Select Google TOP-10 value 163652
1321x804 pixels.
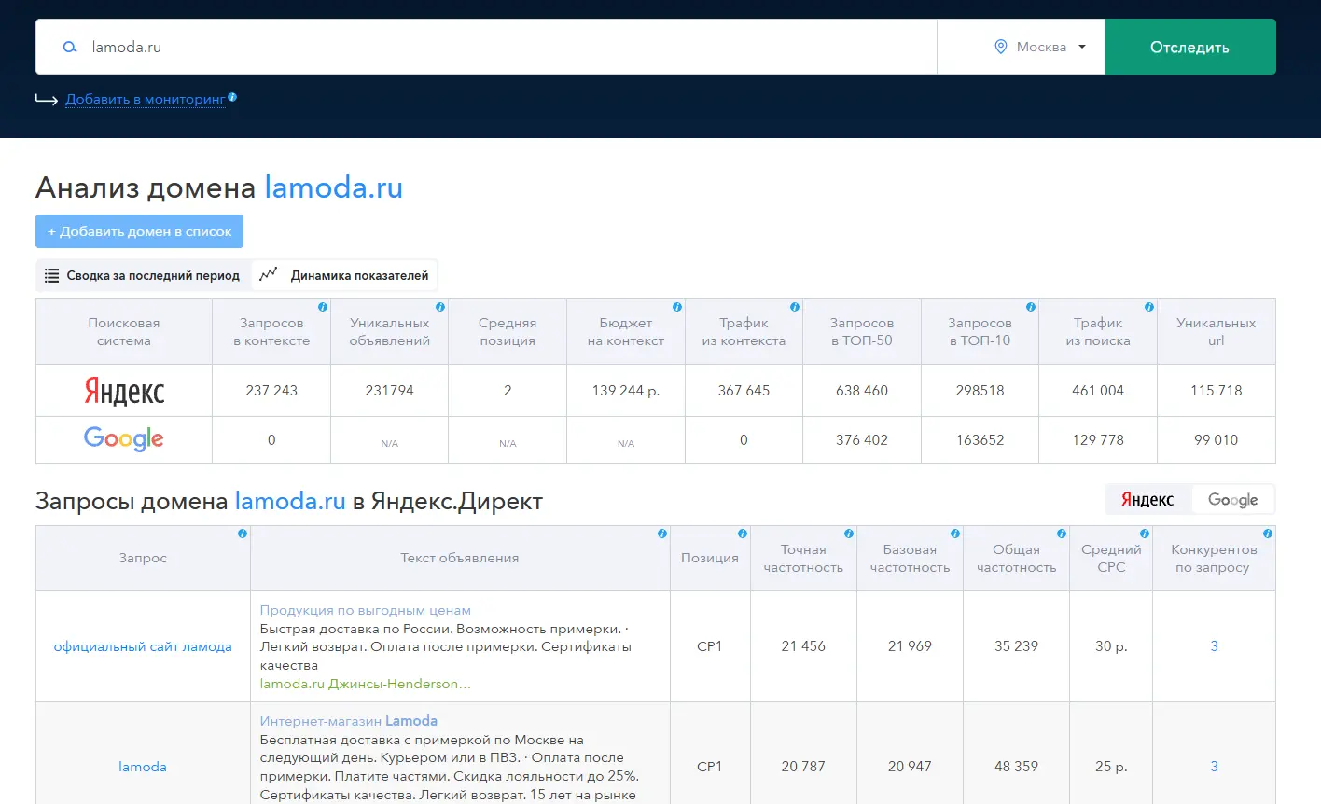click(x=980, y=439)
